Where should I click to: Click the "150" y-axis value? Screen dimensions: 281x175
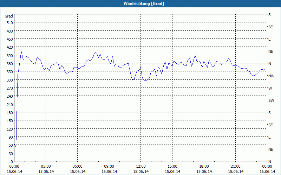10,121
